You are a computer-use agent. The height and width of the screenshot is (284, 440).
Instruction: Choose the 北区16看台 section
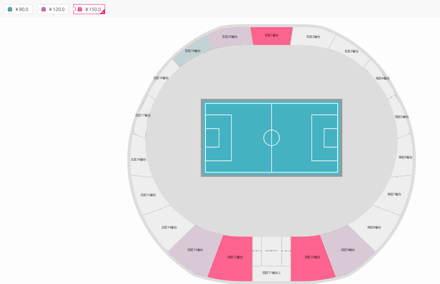point(139,160)
